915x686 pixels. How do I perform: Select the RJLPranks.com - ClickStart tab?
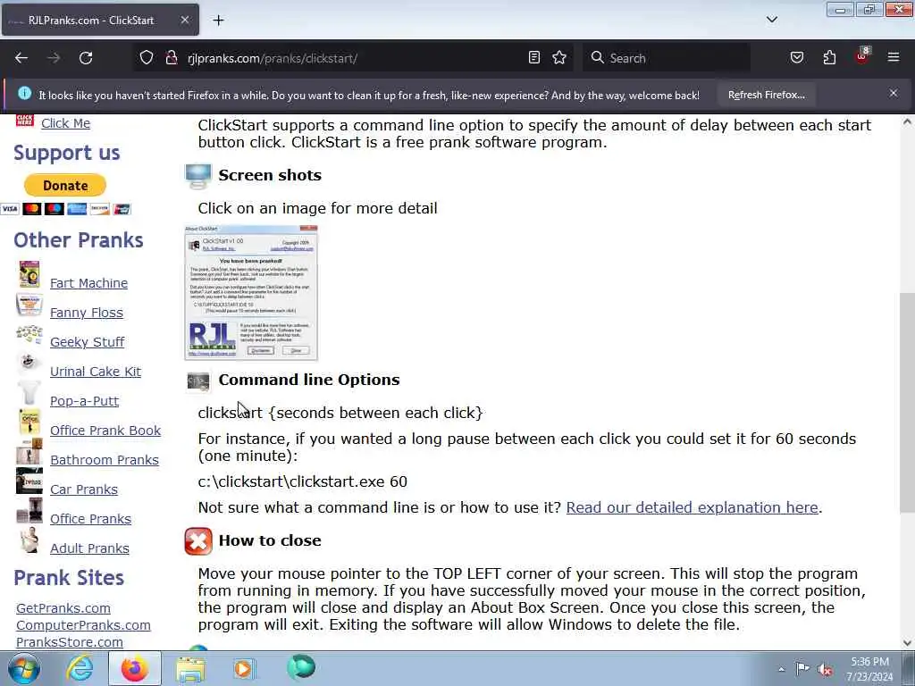[x=100, y=20]
